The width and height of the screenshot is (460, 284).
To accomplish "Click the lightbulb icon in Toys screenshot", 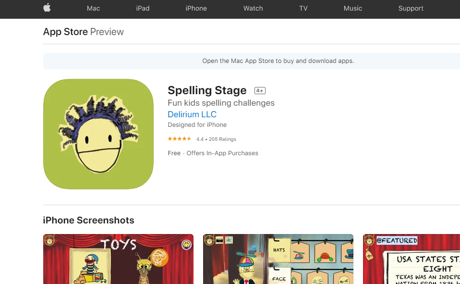I will pos(186,244).
